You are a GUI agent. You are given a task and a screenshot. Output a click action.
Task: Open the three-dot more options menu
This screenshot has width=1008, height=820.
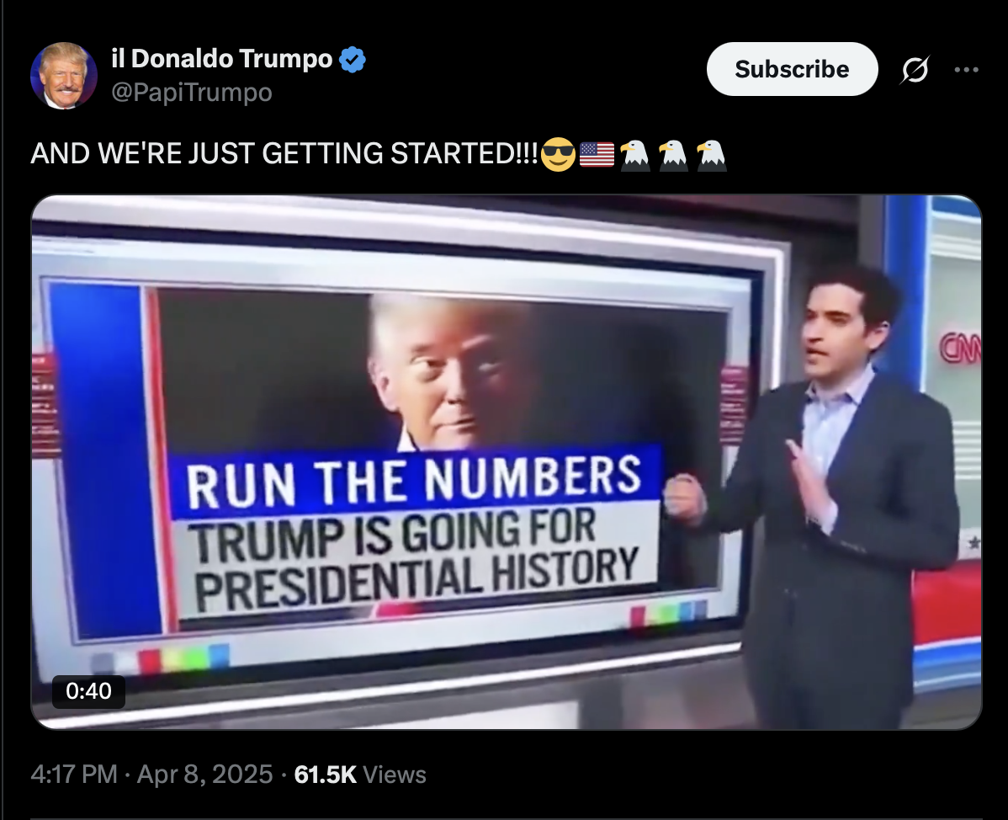[966, 70]
